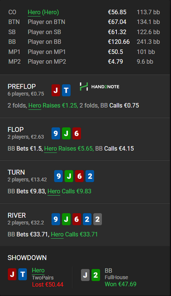Click Hero link in preflop action
This screenshot has width=171, height=296.
click(x=35, y=106)
